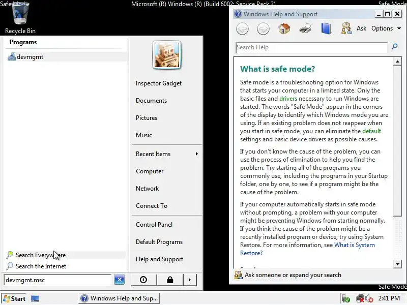The width and height of the screenshot is (407, 305).
Task: Click the volume tray icon
Action: tap(369, 299)
